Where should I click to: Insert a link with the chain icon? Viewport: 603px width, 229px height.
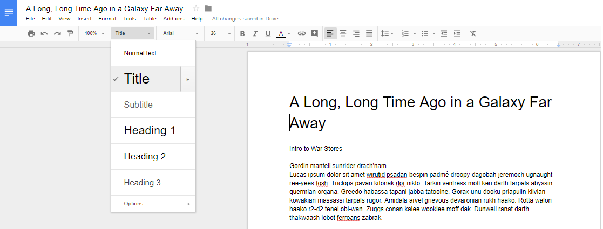click(302, 33)
